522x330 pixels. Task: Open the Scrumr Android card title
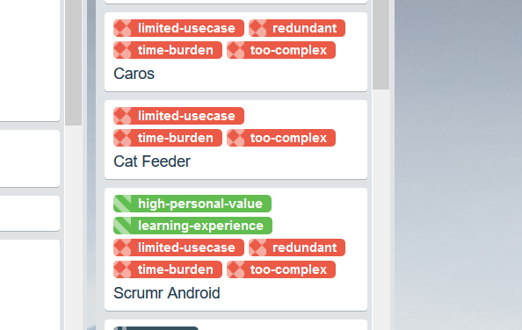point(166,293)
